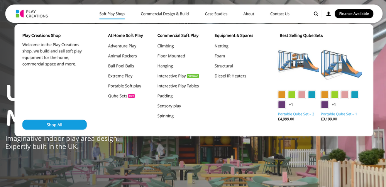386x187 pixels.
Task: Open Extreme Play category
Action: click(x=120, y=76)
